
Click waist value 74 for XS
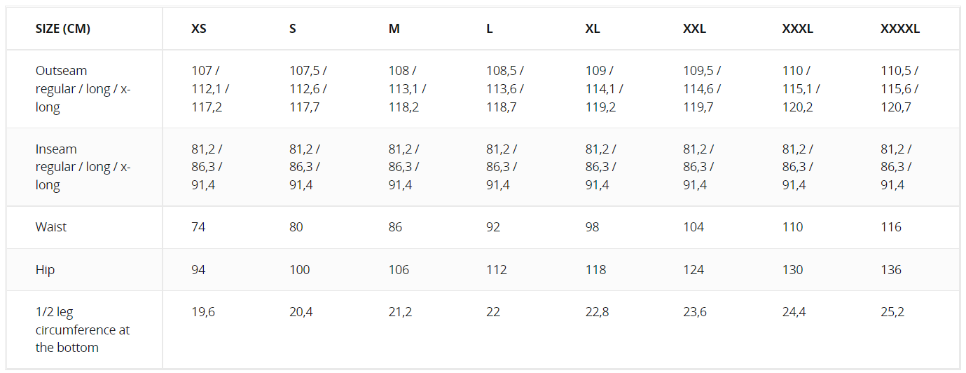[x=198, y=227]
